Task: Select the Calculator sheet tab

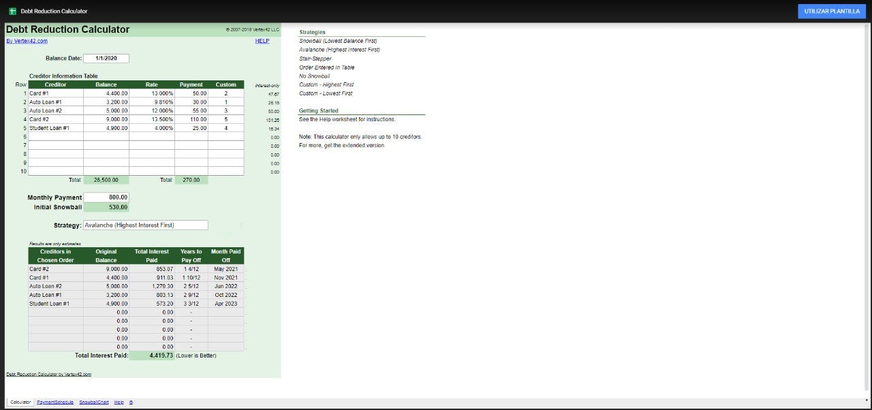Action: (20, 402)
